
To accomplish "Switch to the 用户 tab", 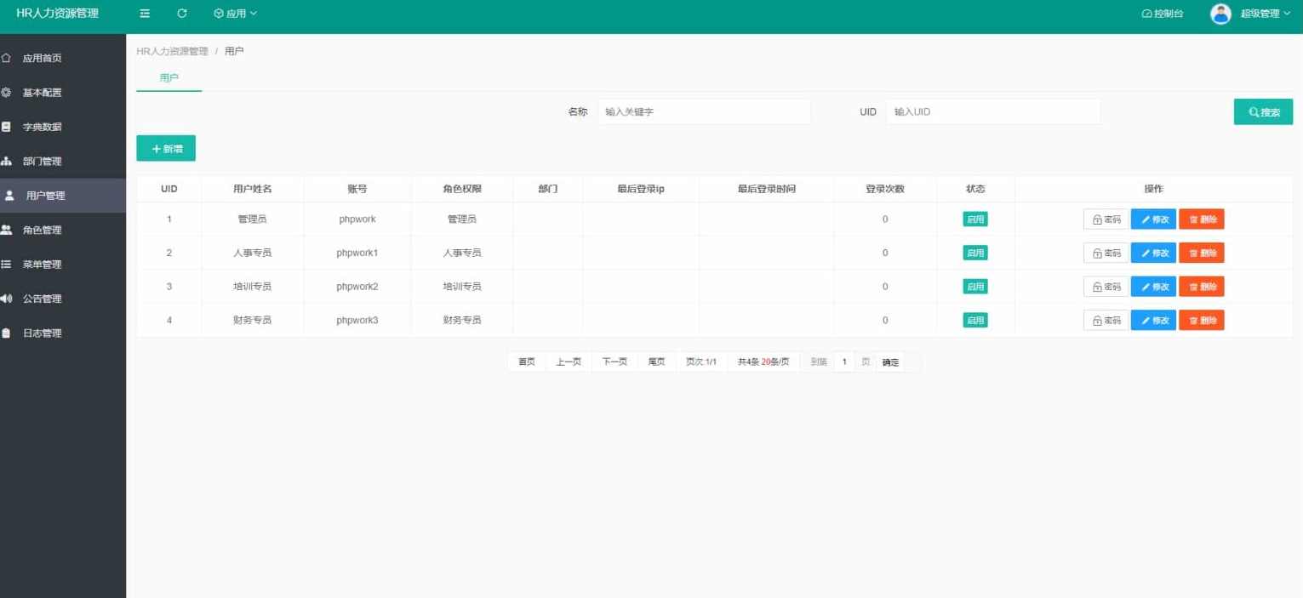I will [x=168, y=77].
